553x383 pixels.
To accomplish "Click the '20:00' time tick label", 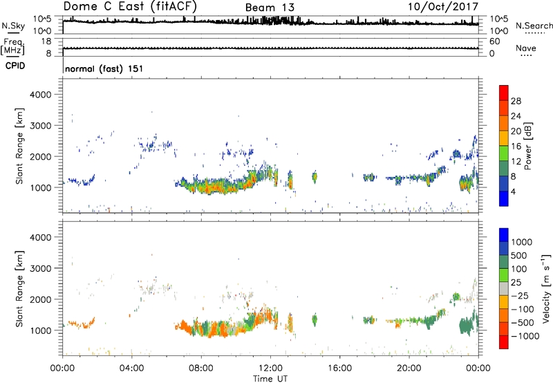I will 409,368.
